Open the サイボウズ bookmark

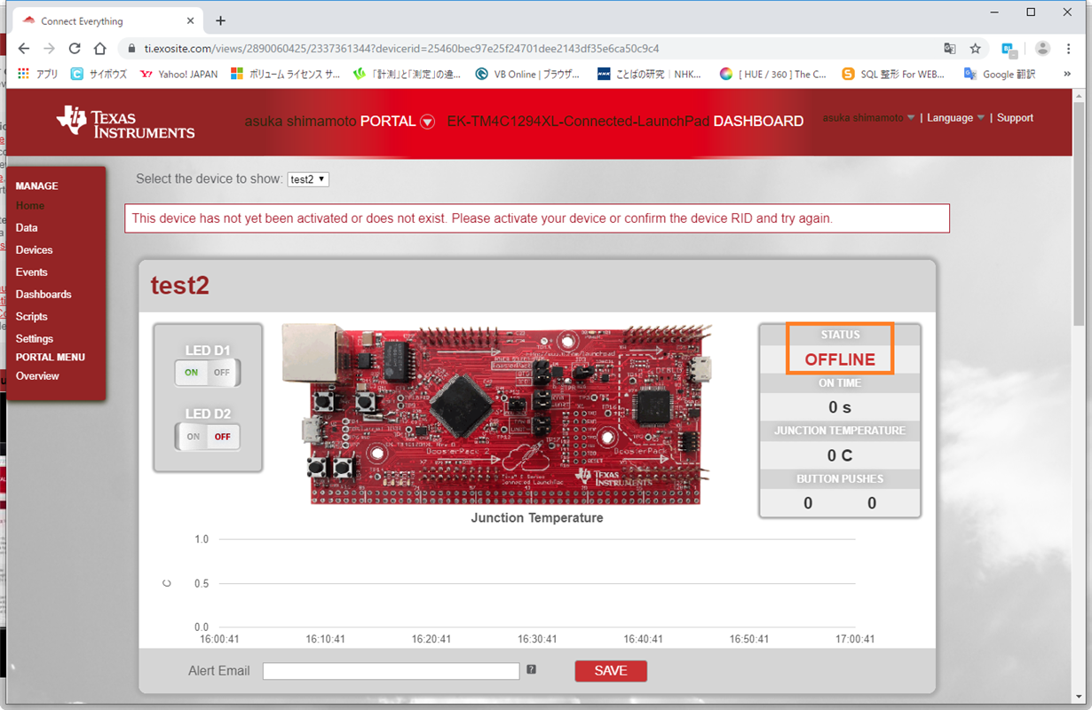[x=99, y=75]
